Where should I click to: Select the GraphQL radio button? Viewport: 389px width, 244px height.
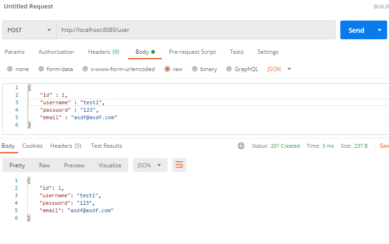[x=229, y=69]
